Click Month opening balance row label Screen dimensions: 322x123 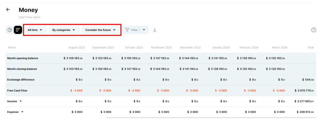23,58
